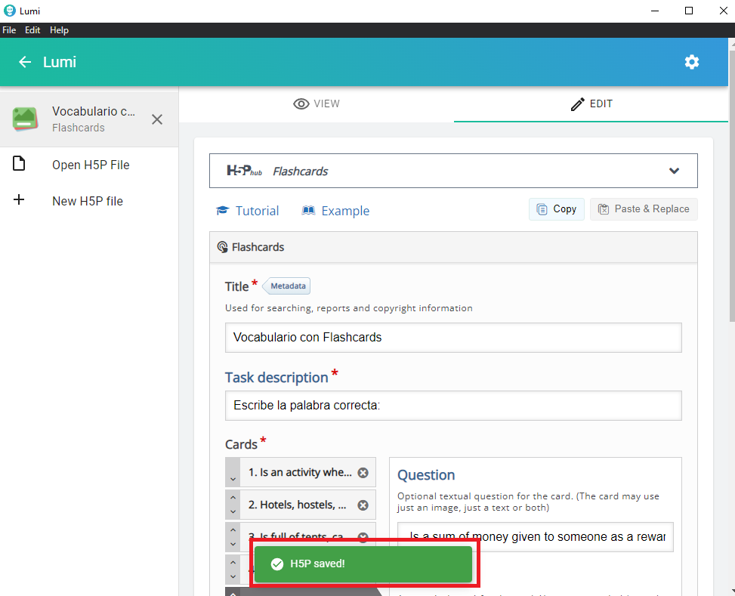The image size is (735, 596).
Task: Click the Copy button
Action: click(556, 209)
